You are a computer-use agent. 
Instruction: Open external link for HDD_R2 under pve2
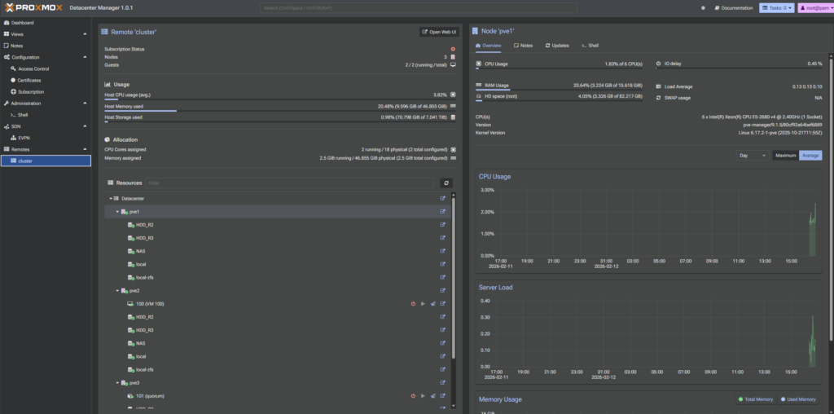[x=442, y=317]
